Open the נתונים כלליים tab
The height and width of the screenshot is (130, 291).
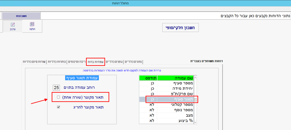133,61
